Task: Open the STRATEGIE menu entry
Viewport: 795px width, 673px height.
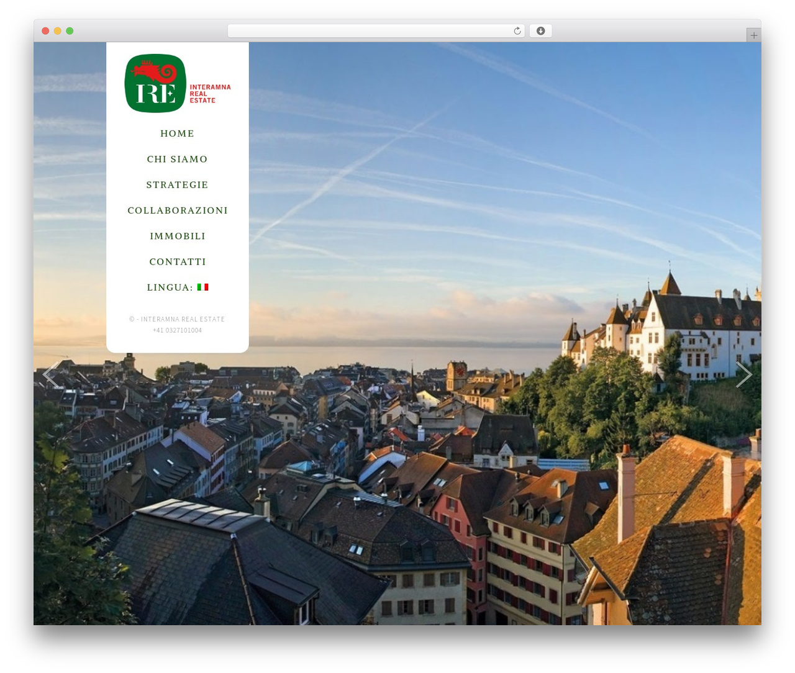Action: tap(178, 185)
